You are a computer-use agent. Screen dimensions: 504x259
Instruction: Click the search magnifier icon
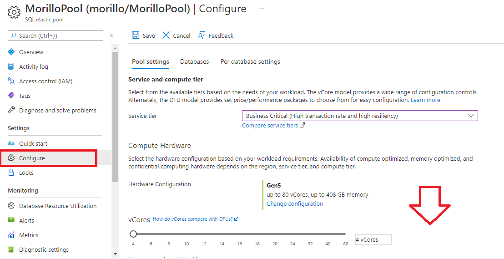coord(14,36)
